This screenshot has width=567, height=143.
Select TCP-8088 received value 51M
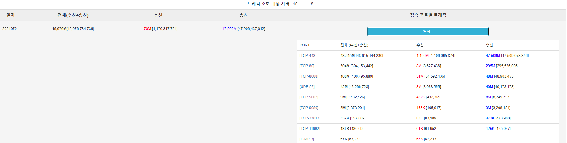420,76
